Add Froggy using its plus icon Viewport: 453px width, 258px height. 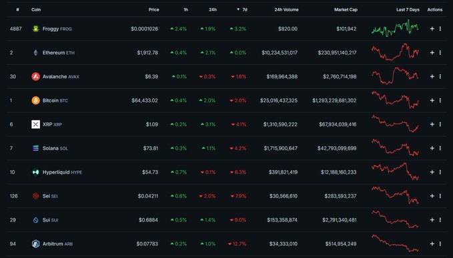[432, 29]
